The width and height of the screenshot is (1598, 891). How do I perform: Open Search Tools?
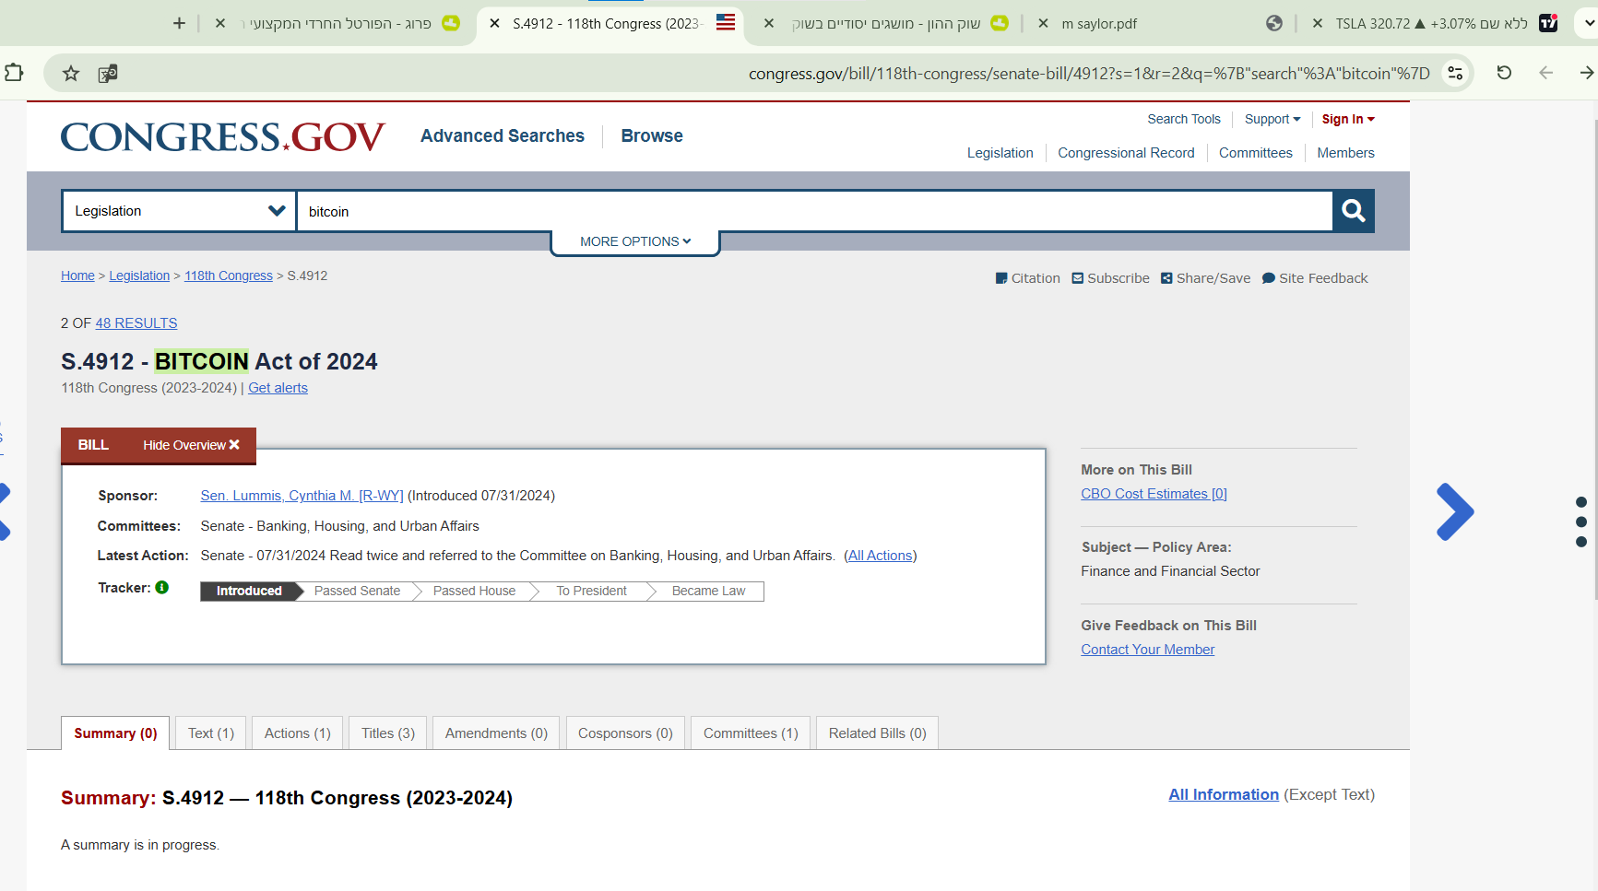point(1184,119)
